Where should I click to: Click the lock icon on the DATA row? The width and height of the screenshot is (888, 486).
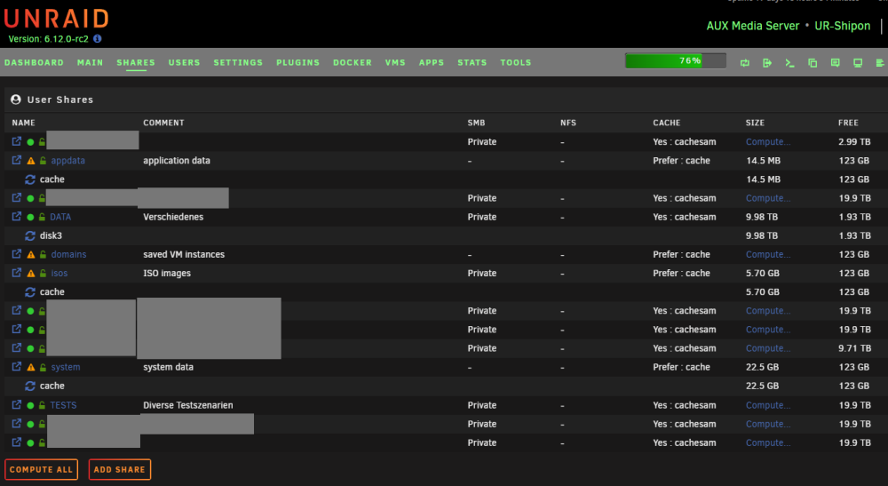(42, 217)
